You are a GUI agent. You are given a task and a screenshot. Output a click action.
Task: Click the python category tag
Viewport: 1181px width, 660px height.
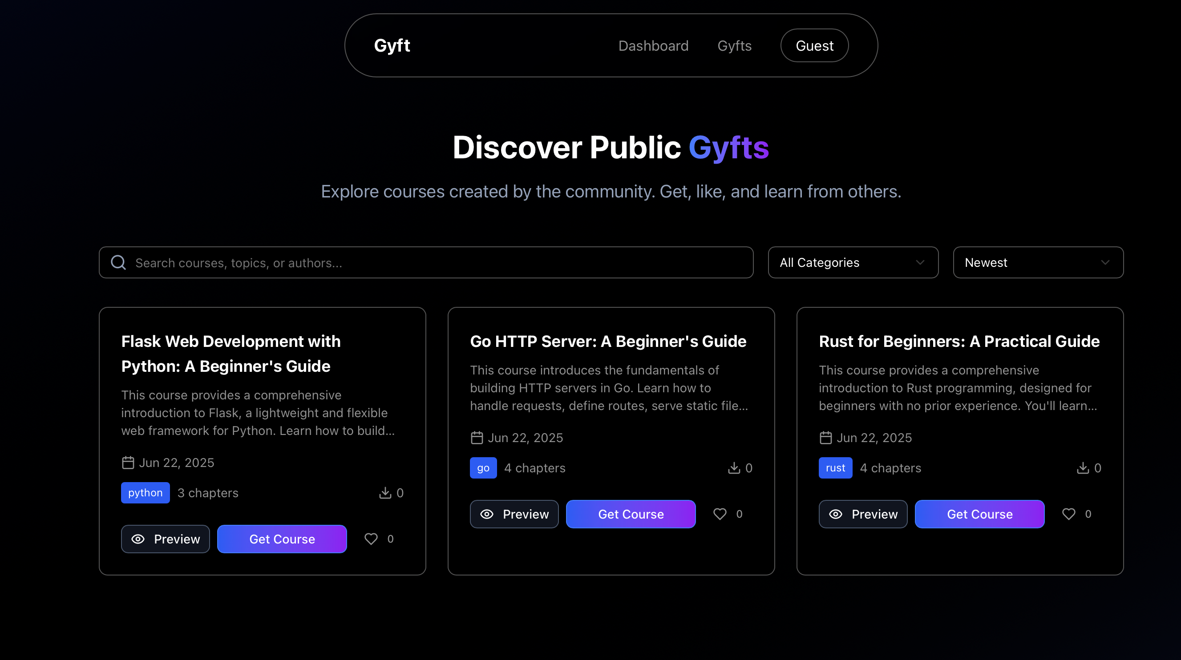click(146, 493)
